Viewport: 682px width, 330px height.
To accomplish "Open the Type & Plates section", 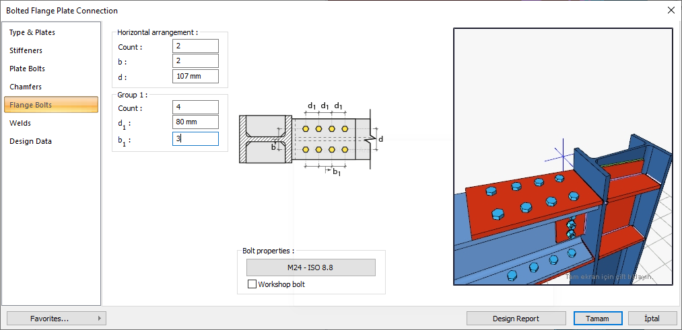I will (32, 32).
